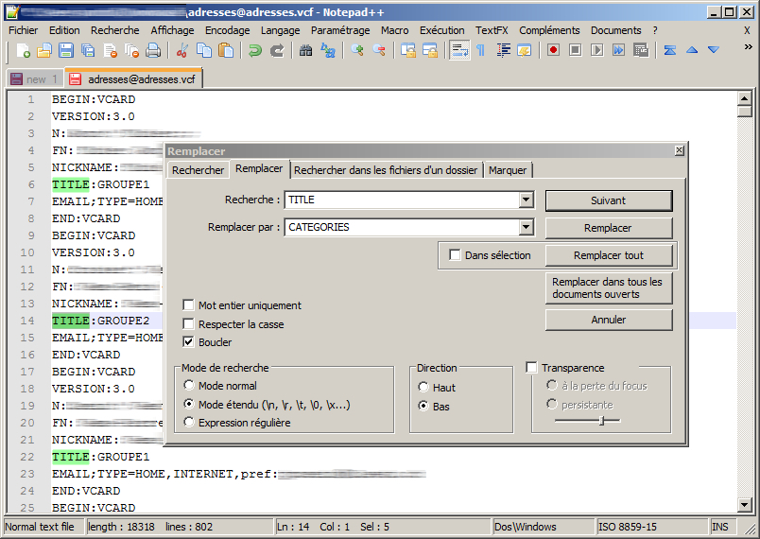Click the Cut scissors icon
Image resolution: width=760 pixels, height=539 pixels.
[183, 50]
